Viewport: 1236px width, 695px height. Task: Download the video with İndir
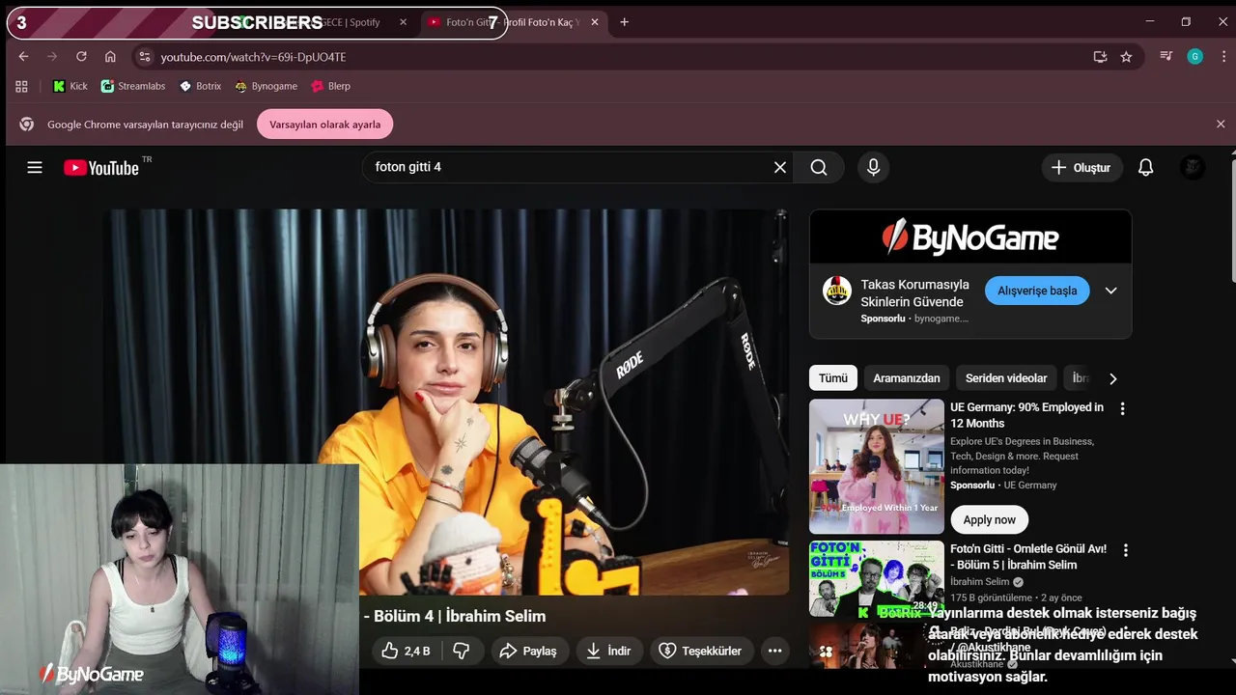click(x=608, y=651)
